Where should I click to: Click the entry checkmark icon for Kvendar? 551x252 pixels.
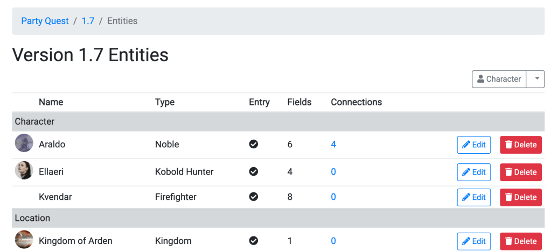click(254, 197)
